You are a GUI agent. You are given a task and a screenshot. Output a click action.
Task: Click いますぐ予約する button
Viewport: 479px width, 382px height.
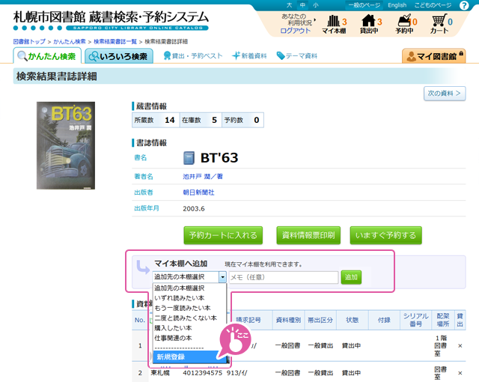[x=386, y=235]
